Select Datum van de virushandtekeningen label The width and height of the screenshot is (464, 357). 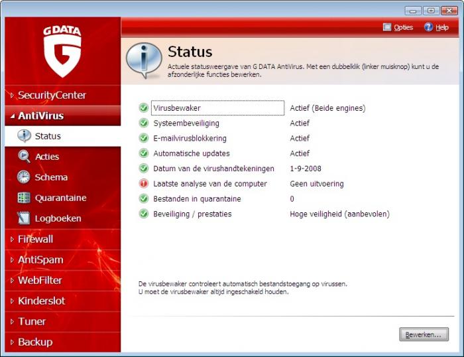click(213, 169)
